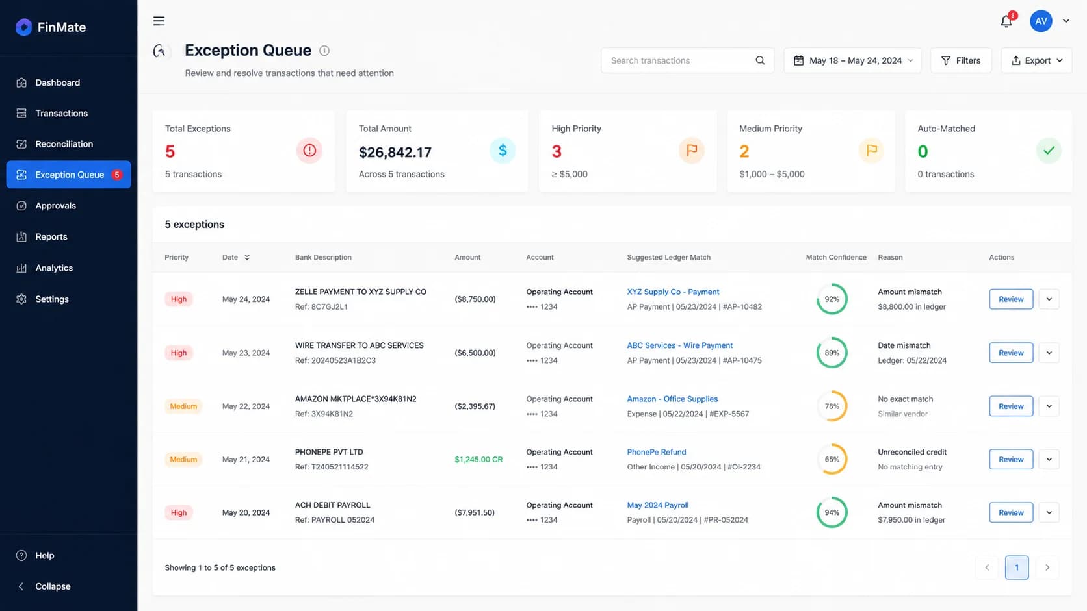This screenshot has width=1087, height=611.
Task: Click the Dashboard sidebar icon
Action: point(21,82)
